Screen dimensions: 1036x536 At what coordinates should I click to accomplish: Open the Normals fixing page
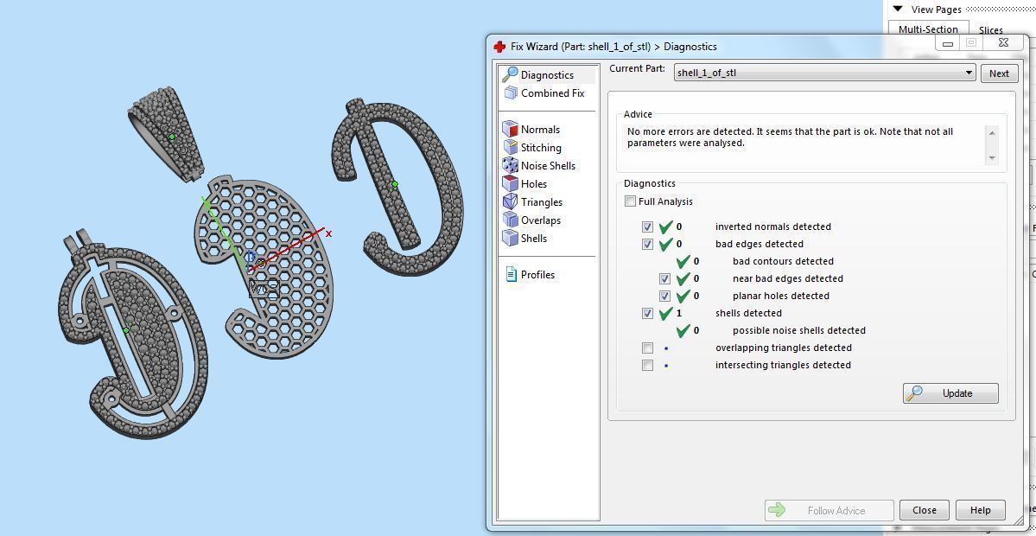pyautogui.click(x=531, y=130)
